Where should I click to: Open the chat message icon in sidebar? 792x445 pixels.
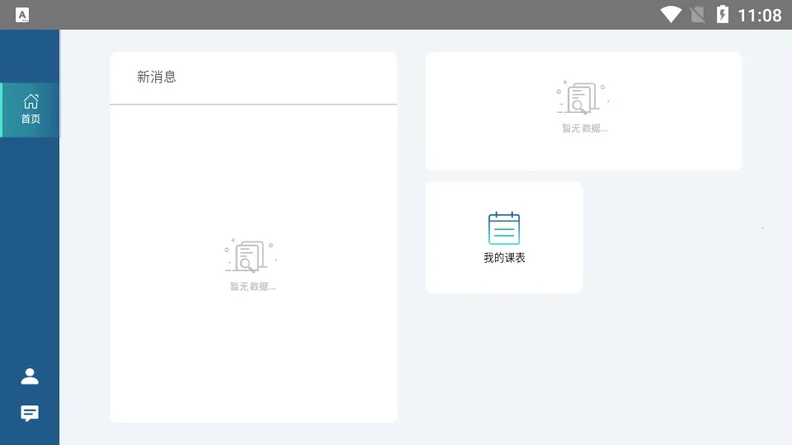coord(30,413)
